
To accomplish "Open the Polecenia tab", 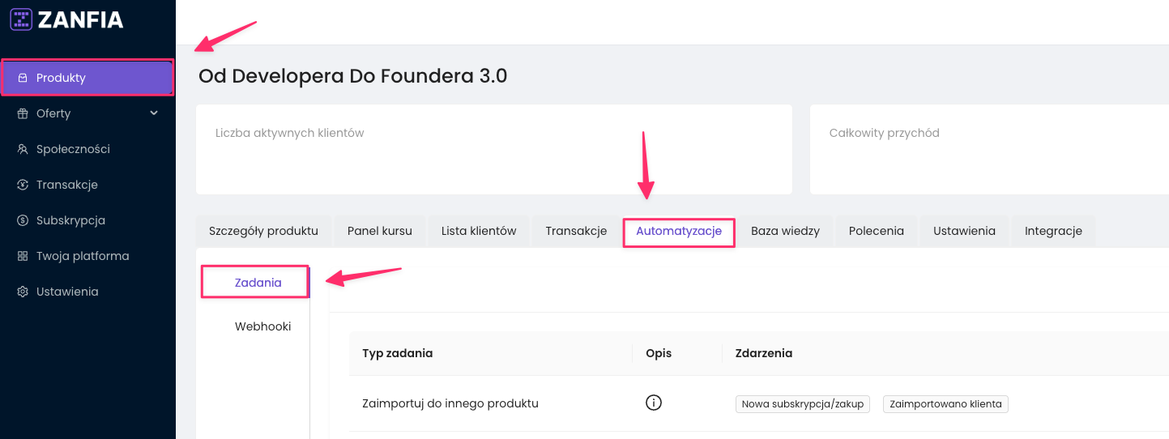I will 877,231.
